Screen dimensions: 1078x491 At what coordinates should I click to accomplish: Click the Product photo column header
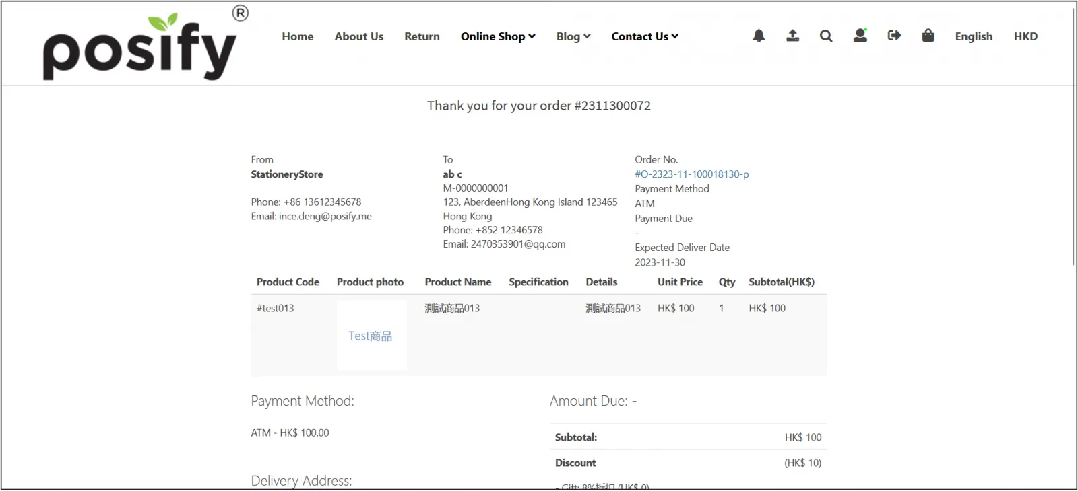point(370,282)
